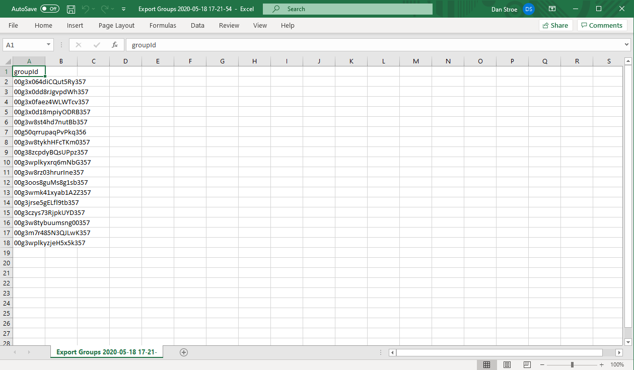This screenshot has width=634, height=370.
Task: Open the Name Box dropdown arrow
Action: [x=49, y=45]
